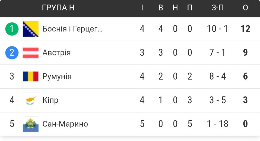Click San Marino's 1 - 18 goal record

[x=218, y=124]
